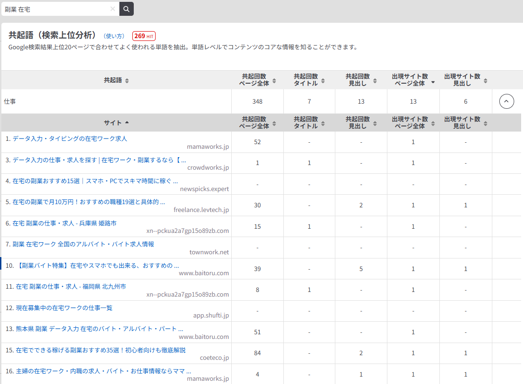Open the crowdworks.jp データ入力の仕事 link
Screen dimensions: 523x384
[x=96, y=160]
